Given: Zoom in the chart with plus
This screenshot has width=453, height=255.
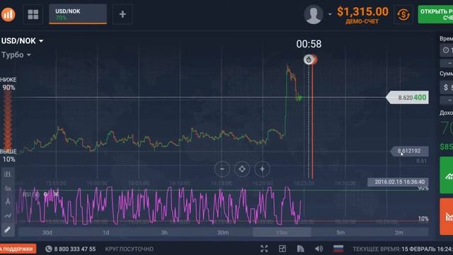Looking at the screenshot, I should tap(262, 169).
